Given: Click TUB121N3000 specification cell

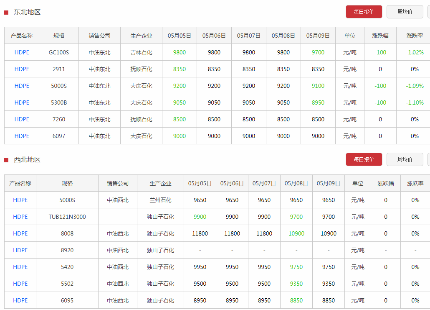Looking at the screenshot, I should click(67, 217).
